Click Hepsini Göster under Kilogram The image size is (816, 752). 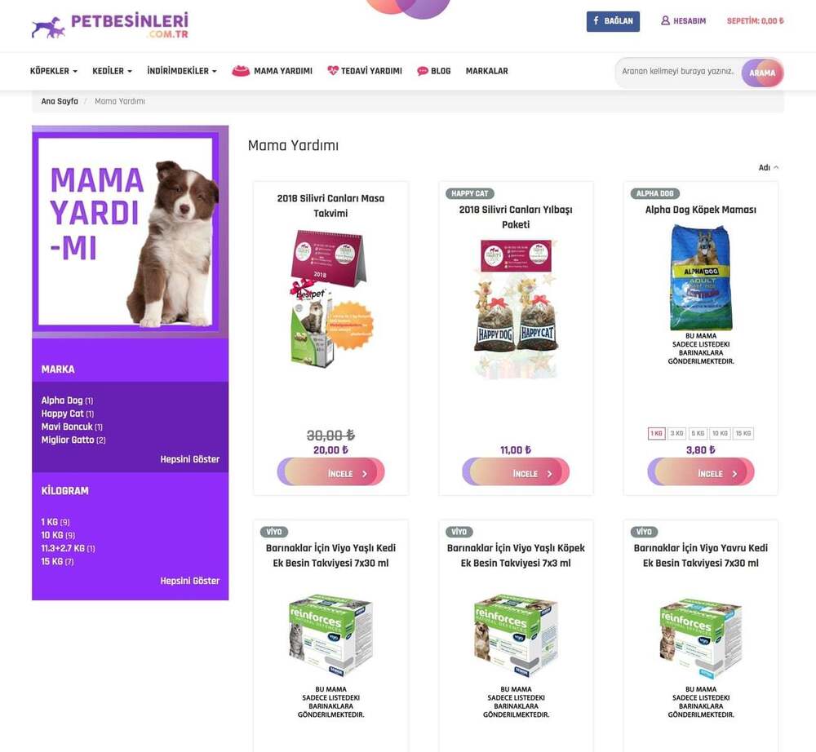(x=189, y=581)
